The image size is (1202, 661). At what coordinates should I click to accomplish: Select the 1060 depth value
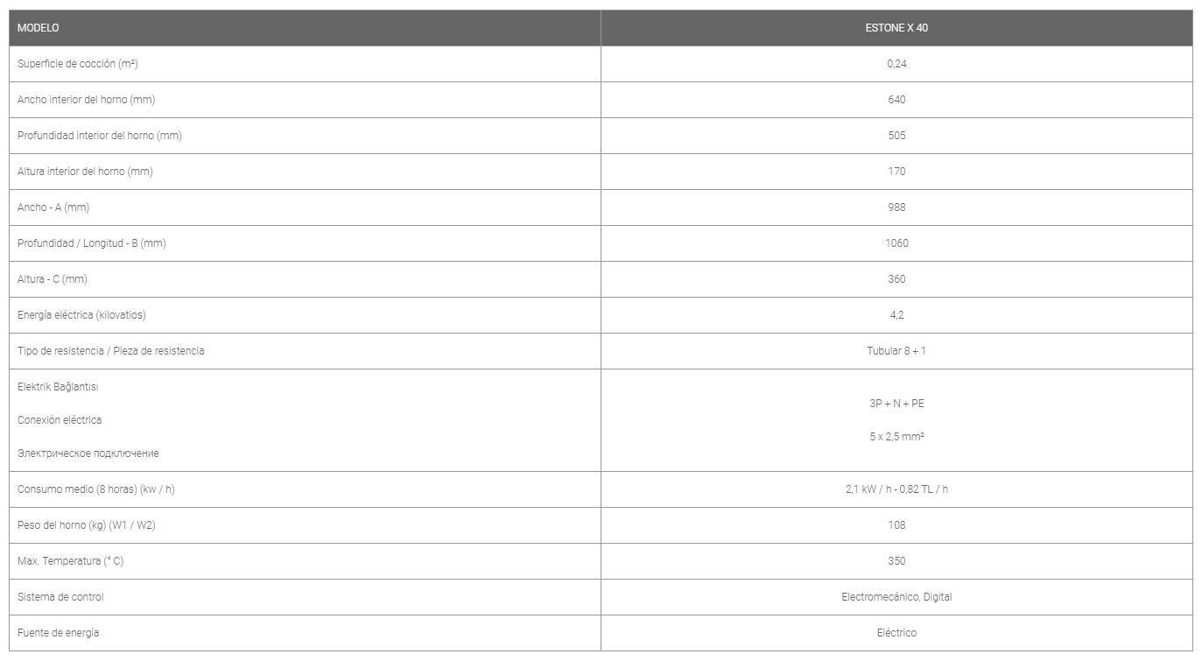tap(896, 243)
